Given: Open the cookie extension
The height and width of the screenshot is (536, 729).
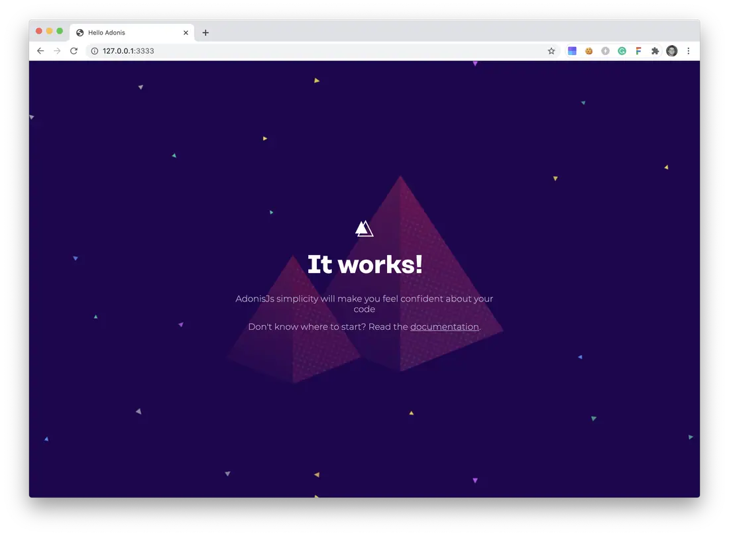Looking at the screenshot, I should click(589, 50).
